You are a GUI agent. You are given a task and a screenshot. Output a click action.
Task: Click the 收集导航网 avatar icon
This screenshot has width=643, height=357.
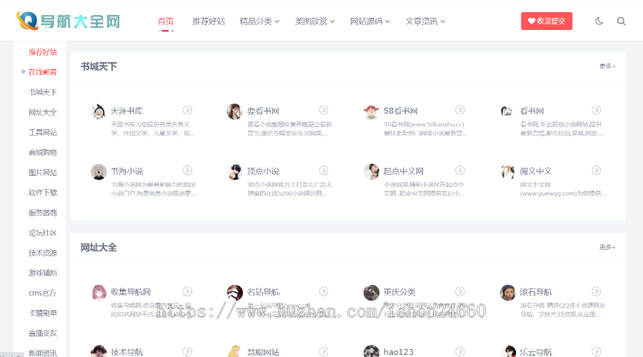(x=99, y=293)
